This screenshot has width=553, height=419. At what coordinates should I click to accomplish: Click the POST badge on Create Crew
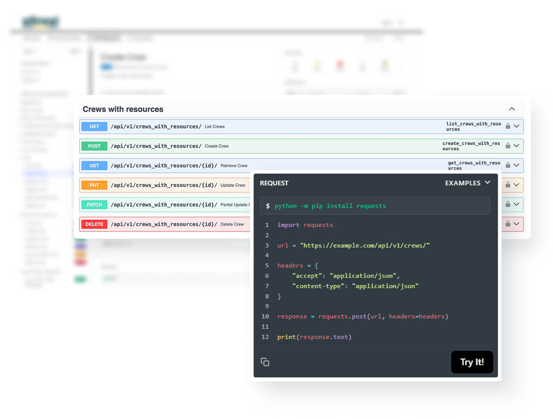[94, 146]
